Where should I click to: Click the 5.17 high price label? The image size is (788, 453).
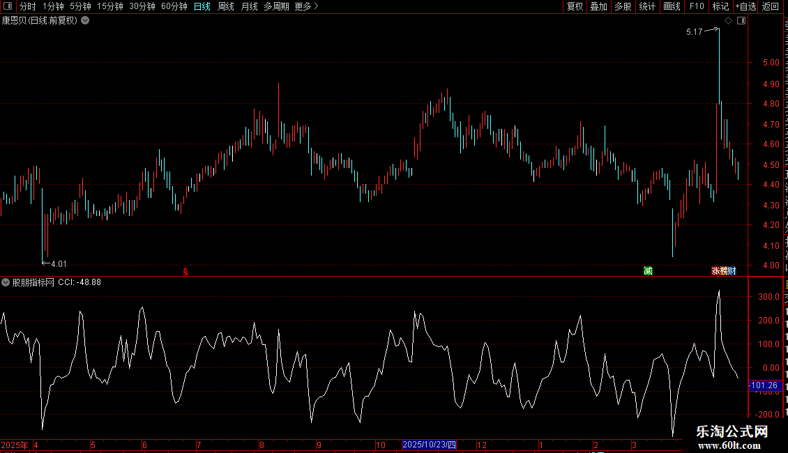(x=694, y=32)
